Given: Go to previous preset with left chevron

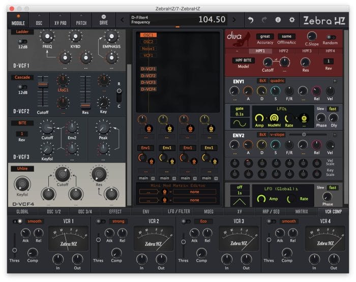Looking at the screenshot, I should click(x=122, y=20).
